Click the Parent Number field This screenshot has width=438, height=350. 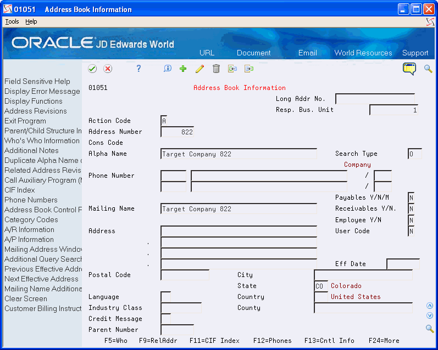pyautogui.click(x=177, y=330)
